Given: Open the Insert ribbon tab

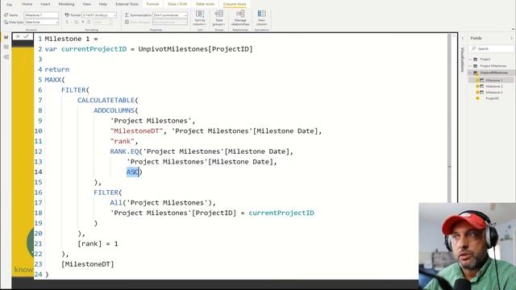Looking at the screenshot, I should coord(45,4).
